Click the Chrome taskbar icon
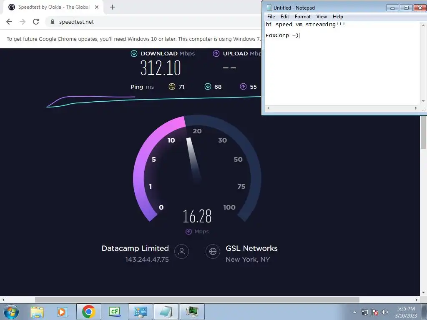 88,312
